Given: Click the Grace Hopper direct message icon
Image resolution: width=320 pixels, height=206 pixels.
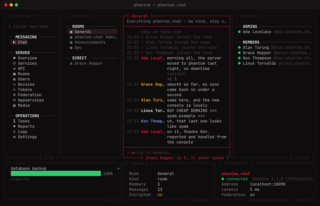Looking at the screenshot, I should coord(71,63).
